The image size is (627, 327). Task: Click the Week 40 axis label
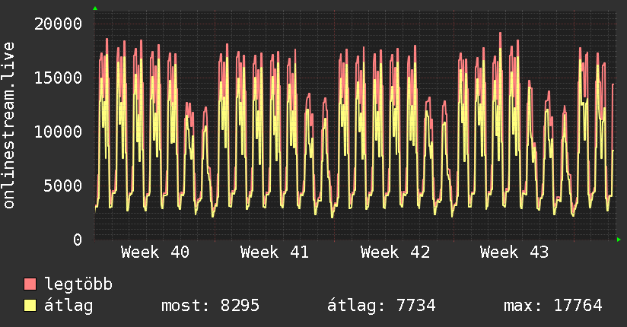coord(155,252)
